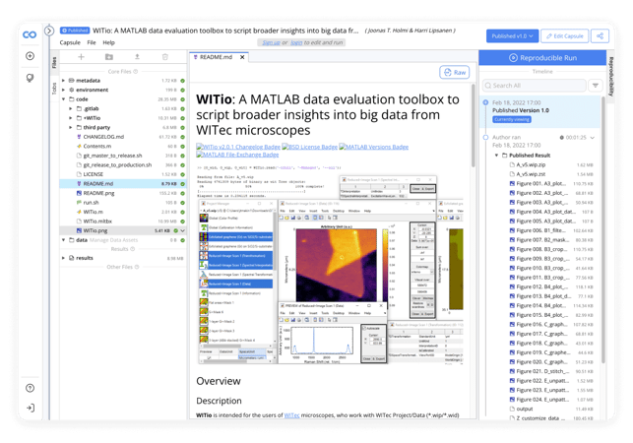
Task: Click the Other Files info icon
Action: click(137, 267)
